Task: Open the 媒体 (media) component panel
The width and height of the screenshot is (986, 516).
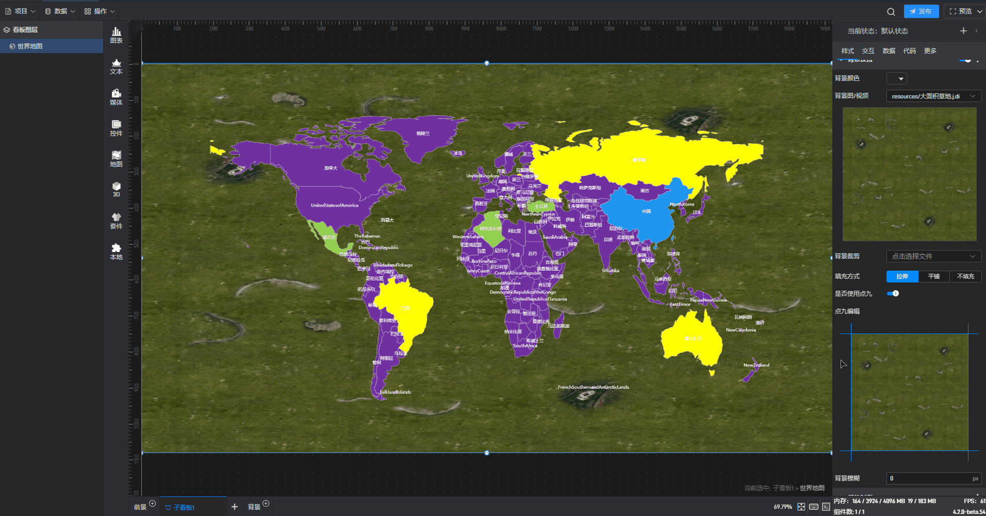Action: (116, 97)
